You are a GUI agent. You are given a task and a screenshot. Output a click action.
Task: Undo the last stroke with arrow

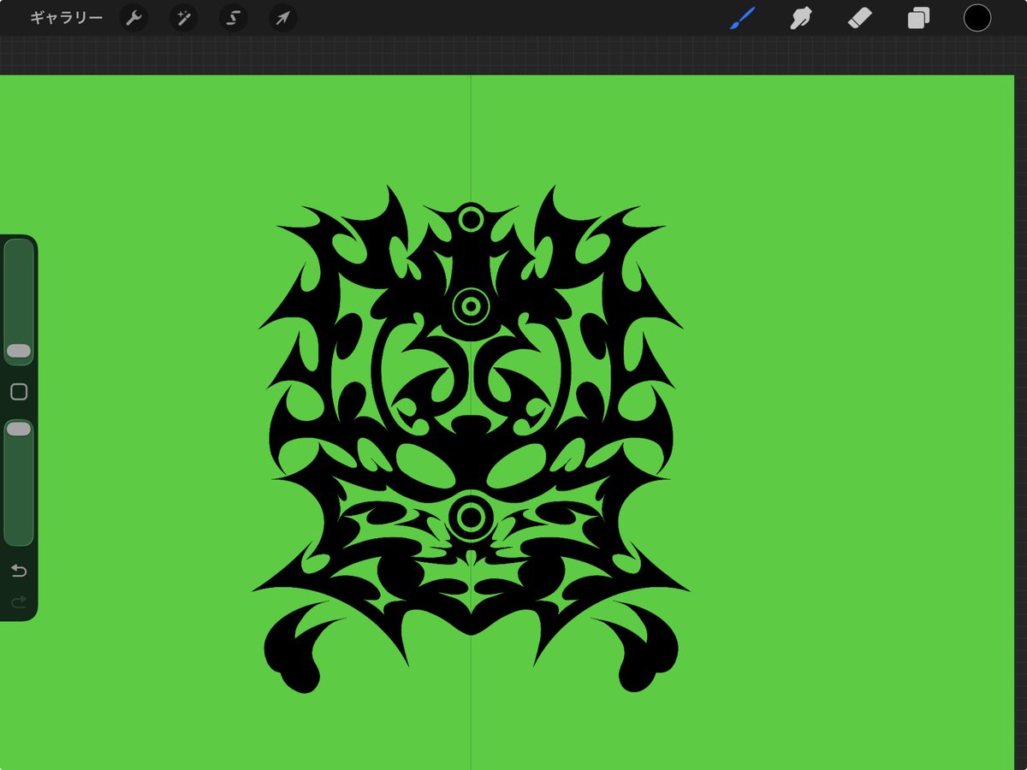pyautogui.click(x=19, y=571)
